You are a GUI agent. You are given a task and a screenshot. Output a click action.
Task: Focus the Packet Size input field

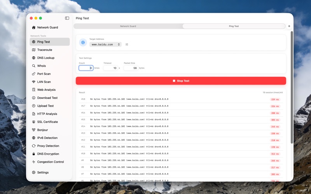coord(131,68)
